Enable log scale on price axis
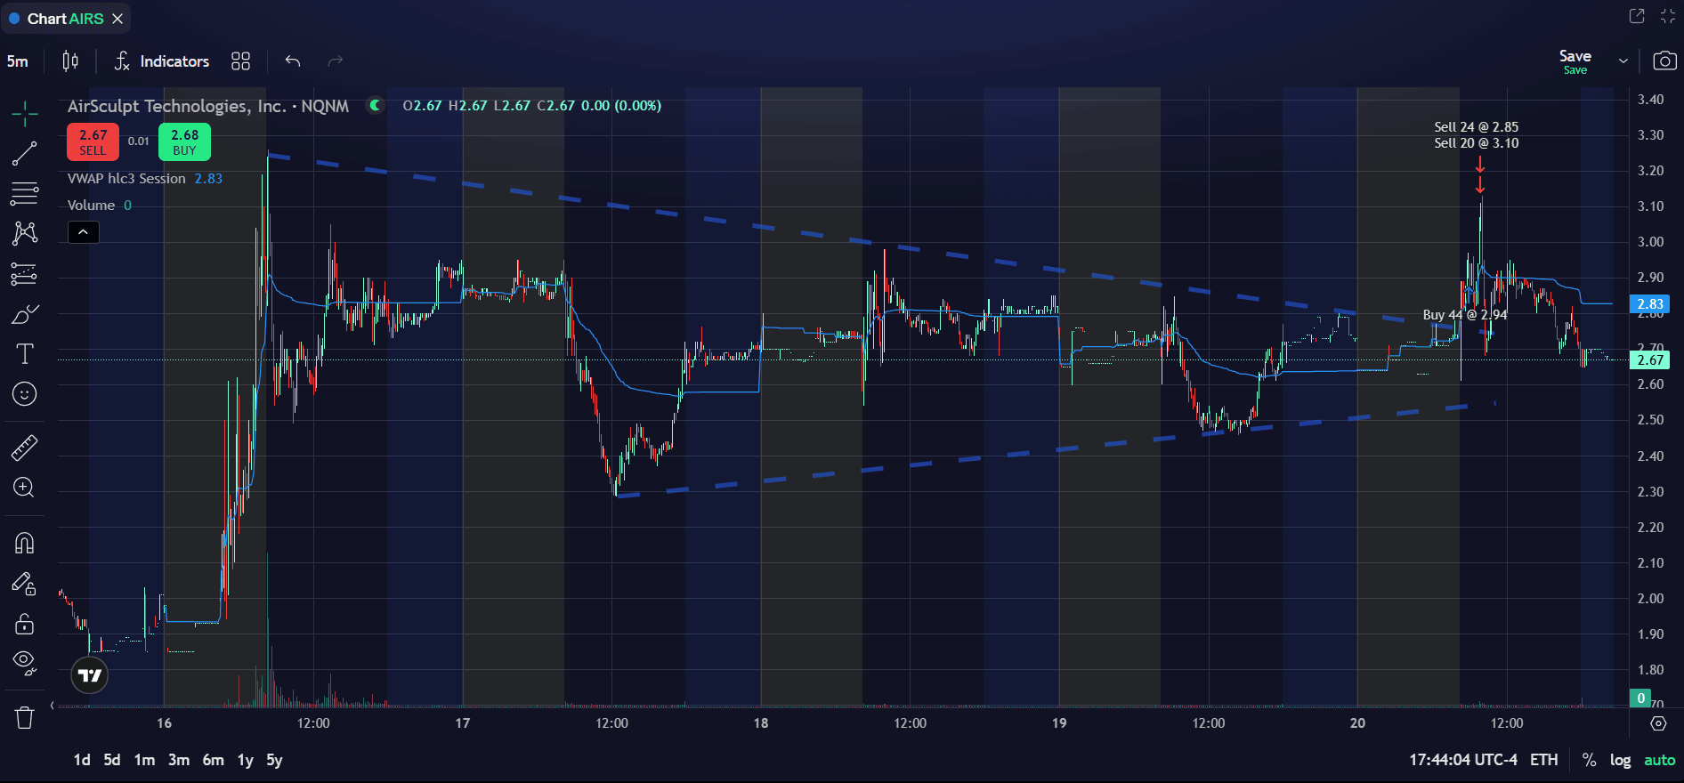The height and width of the screenshot is (783, 1684). coord(1620,760)
